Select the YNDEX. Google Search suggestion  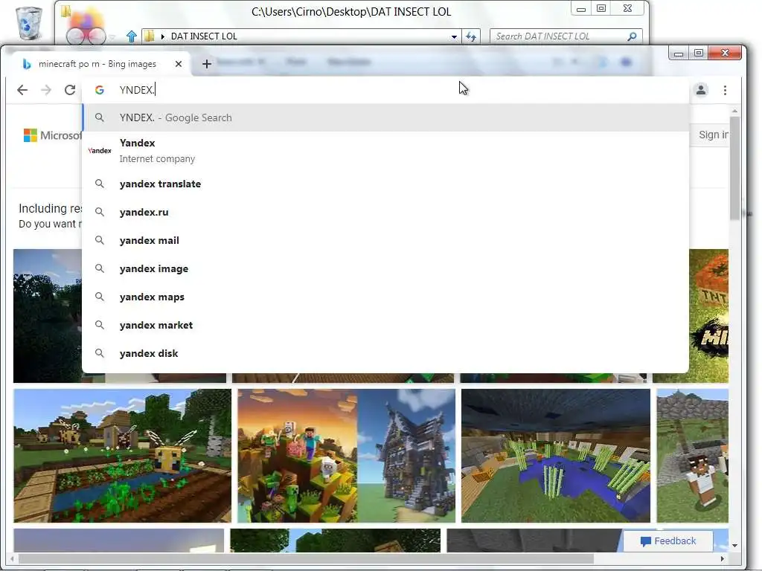click(x=386, y=117)
